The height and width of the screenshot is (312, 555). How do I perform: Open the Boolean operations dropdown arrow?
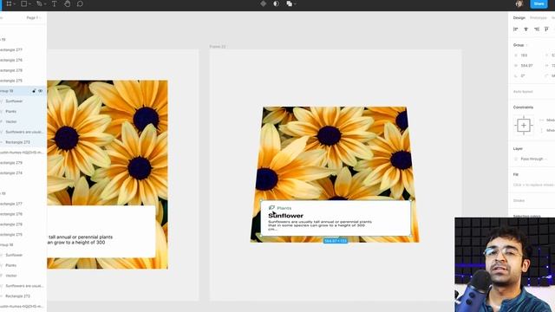pyautogui.click(x=295, y=3)
